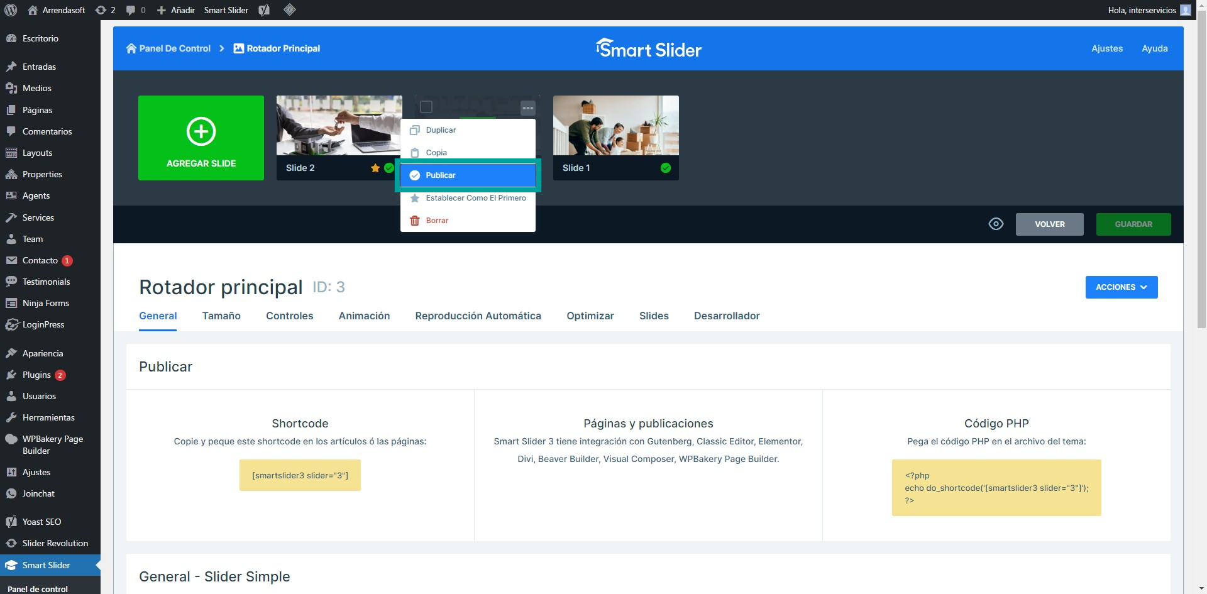1207x594 pixels.
Task: Open Usuarios in the sidebar
Action: 50,396
